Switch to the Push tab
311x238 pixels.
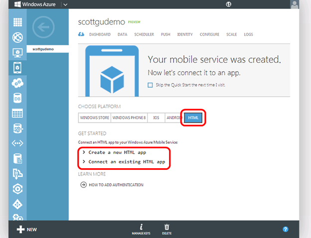pyautogui.click(x=165, y=34)
